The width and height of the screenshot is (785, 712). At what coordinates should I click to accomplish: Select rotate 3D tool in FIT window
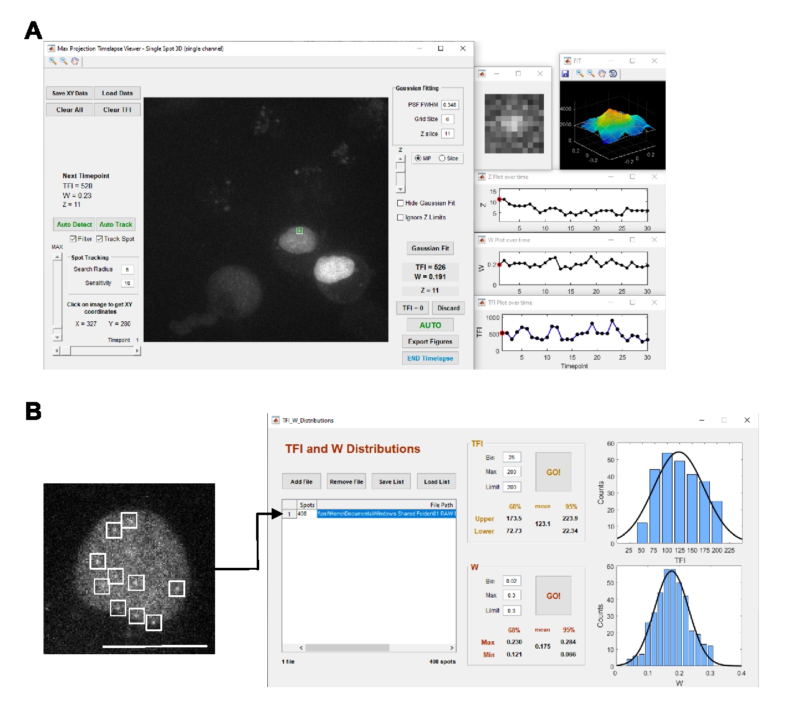613,73
